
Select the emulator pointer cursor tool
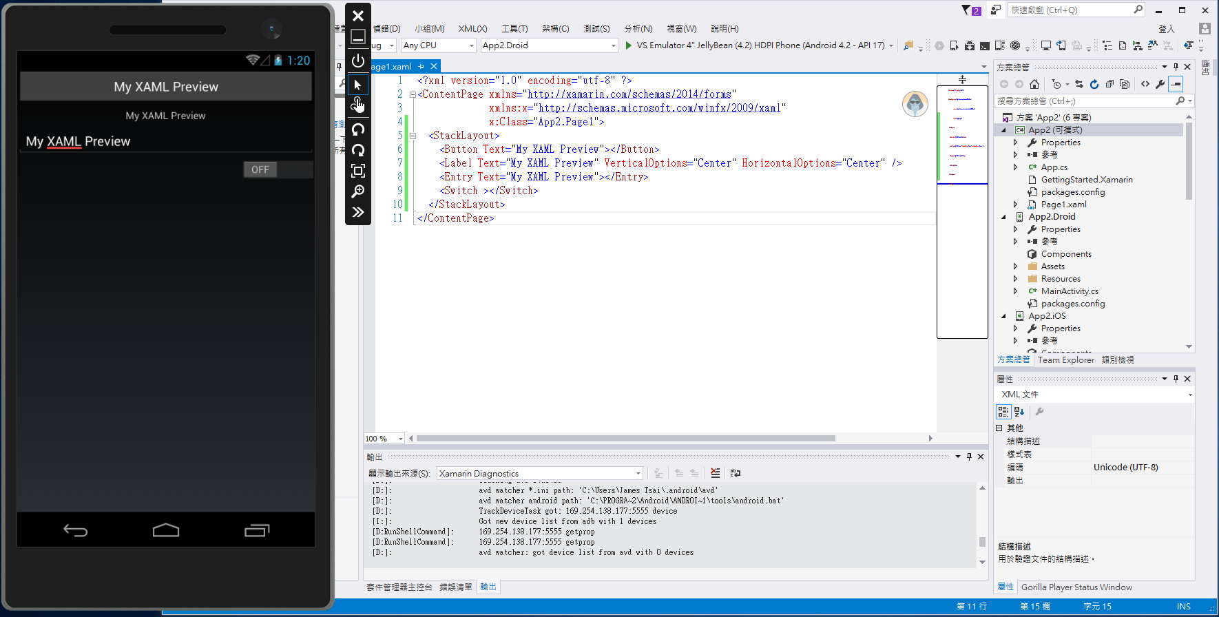(357, 85)
